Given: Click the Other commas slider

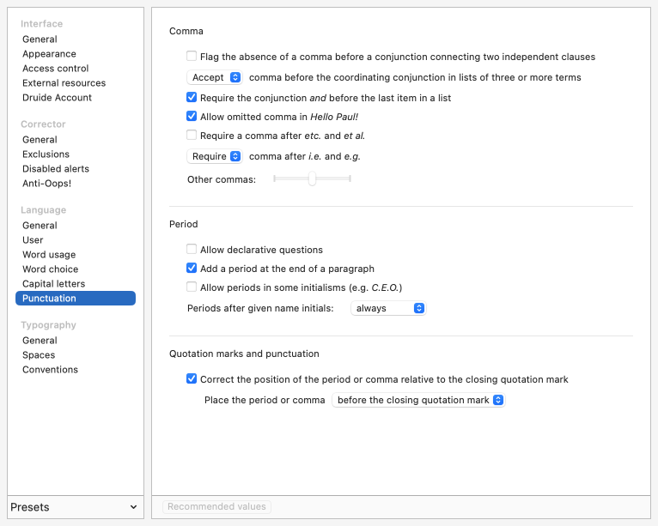Looking at the screenshot, I should pyautogui.click(x=312, y=178).
